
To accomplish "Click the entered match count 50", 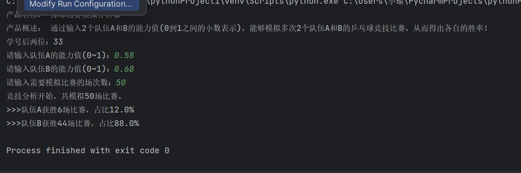I will point(121,83).
